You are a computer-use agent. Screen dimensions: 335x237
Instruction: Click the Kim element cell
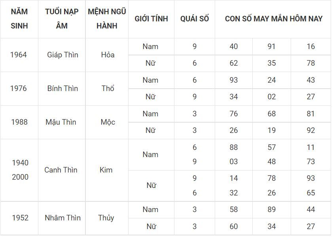tap(106, 170)
